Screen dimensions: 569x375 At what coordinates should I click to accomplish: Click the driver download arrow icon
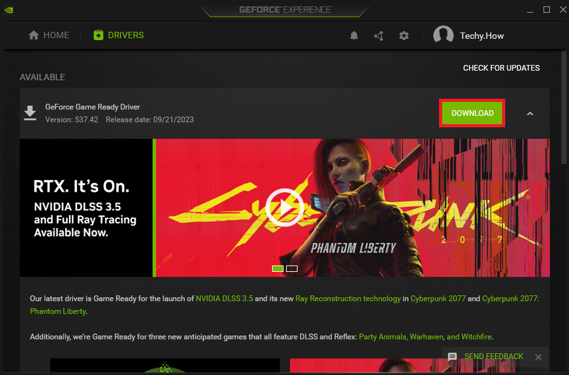30,112
